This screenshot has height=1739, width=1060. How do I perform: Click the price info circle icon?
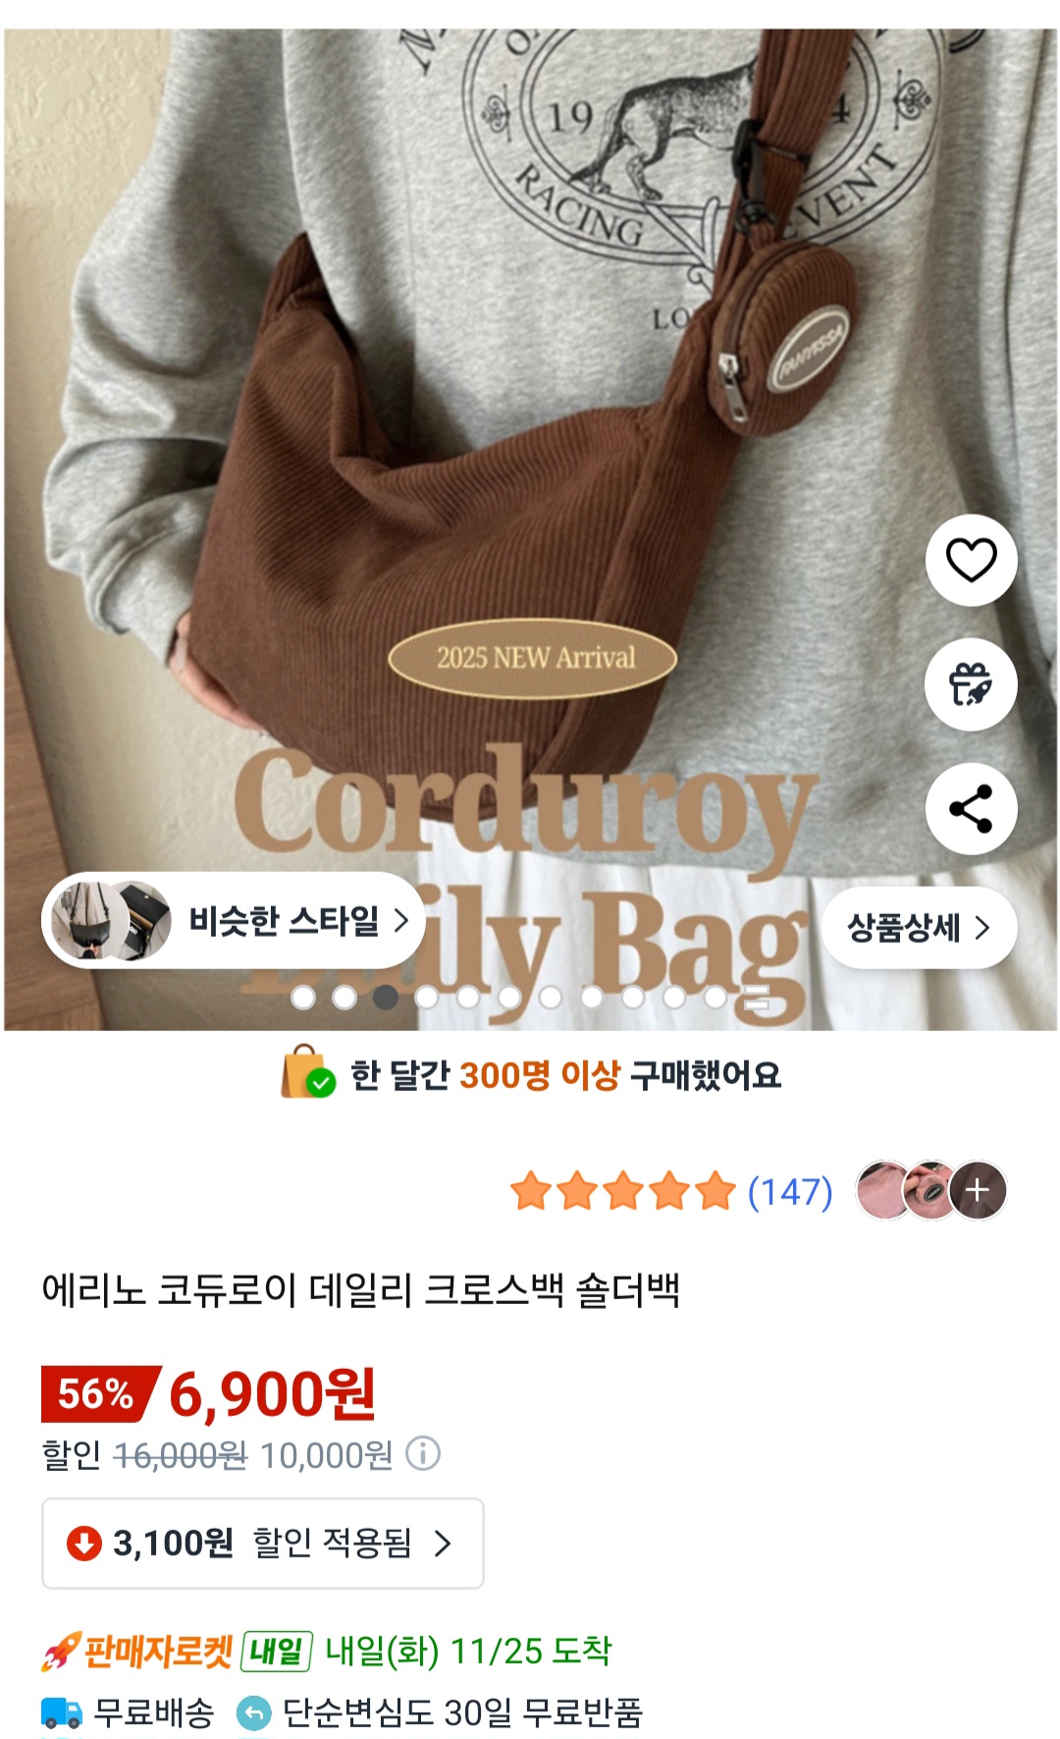(423, 1453)
